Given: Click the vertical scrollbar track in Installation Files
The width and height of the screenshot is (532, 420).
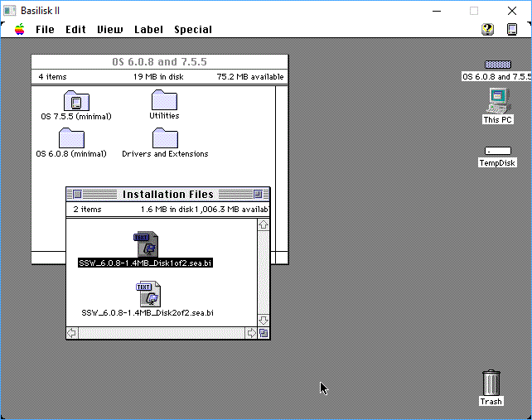Looking at the screenshot, I should pyautogui.click(x=264, y=273).
